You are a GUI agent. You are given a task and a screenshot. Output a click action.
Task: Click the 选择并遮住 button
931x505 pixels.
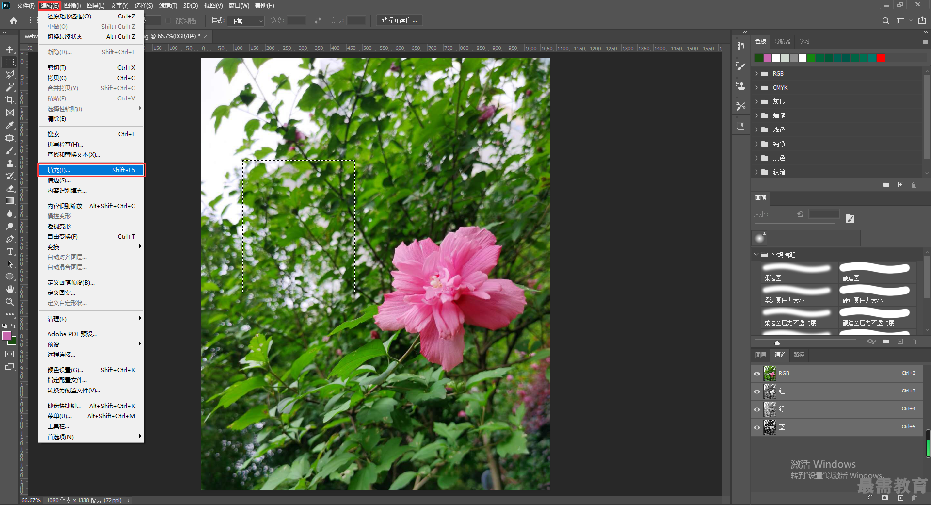[399, 20]
